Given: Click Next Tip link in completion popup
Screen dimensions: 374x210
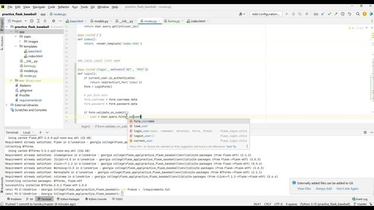Looking at the screenshot, I should point(231,146).
